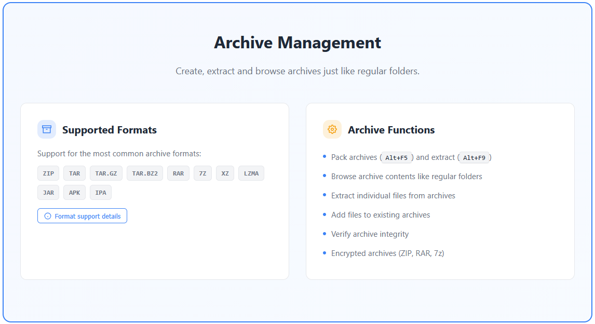Viewport: 595px width, 324px height.
Task: Choose the RAR format tag
Action: point(178,173)
